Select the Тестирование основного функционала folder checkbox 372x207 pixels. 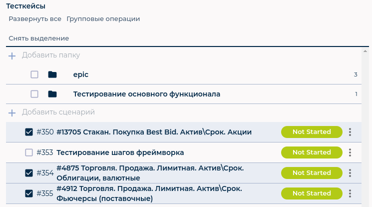point(34,94)
